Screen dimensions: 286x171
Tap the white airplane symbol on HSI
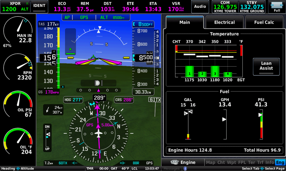[x=98, y=134]
